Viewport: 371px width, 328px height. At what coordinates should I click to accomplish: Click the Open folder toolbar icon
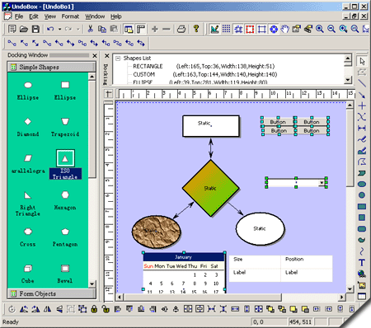(x=24, y=29)
